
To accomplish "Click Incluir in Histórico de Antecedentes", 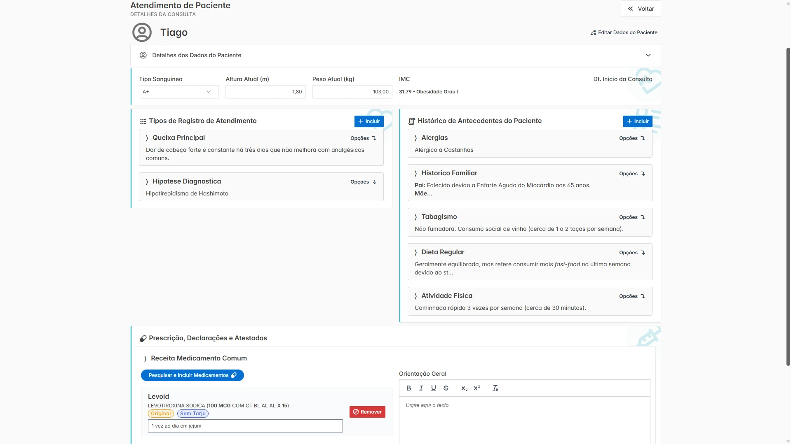I will 637,121.
